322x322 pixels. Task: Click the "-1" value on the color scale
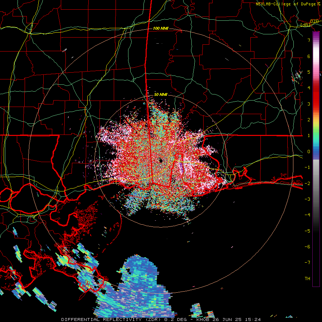(x=307, y=167)
